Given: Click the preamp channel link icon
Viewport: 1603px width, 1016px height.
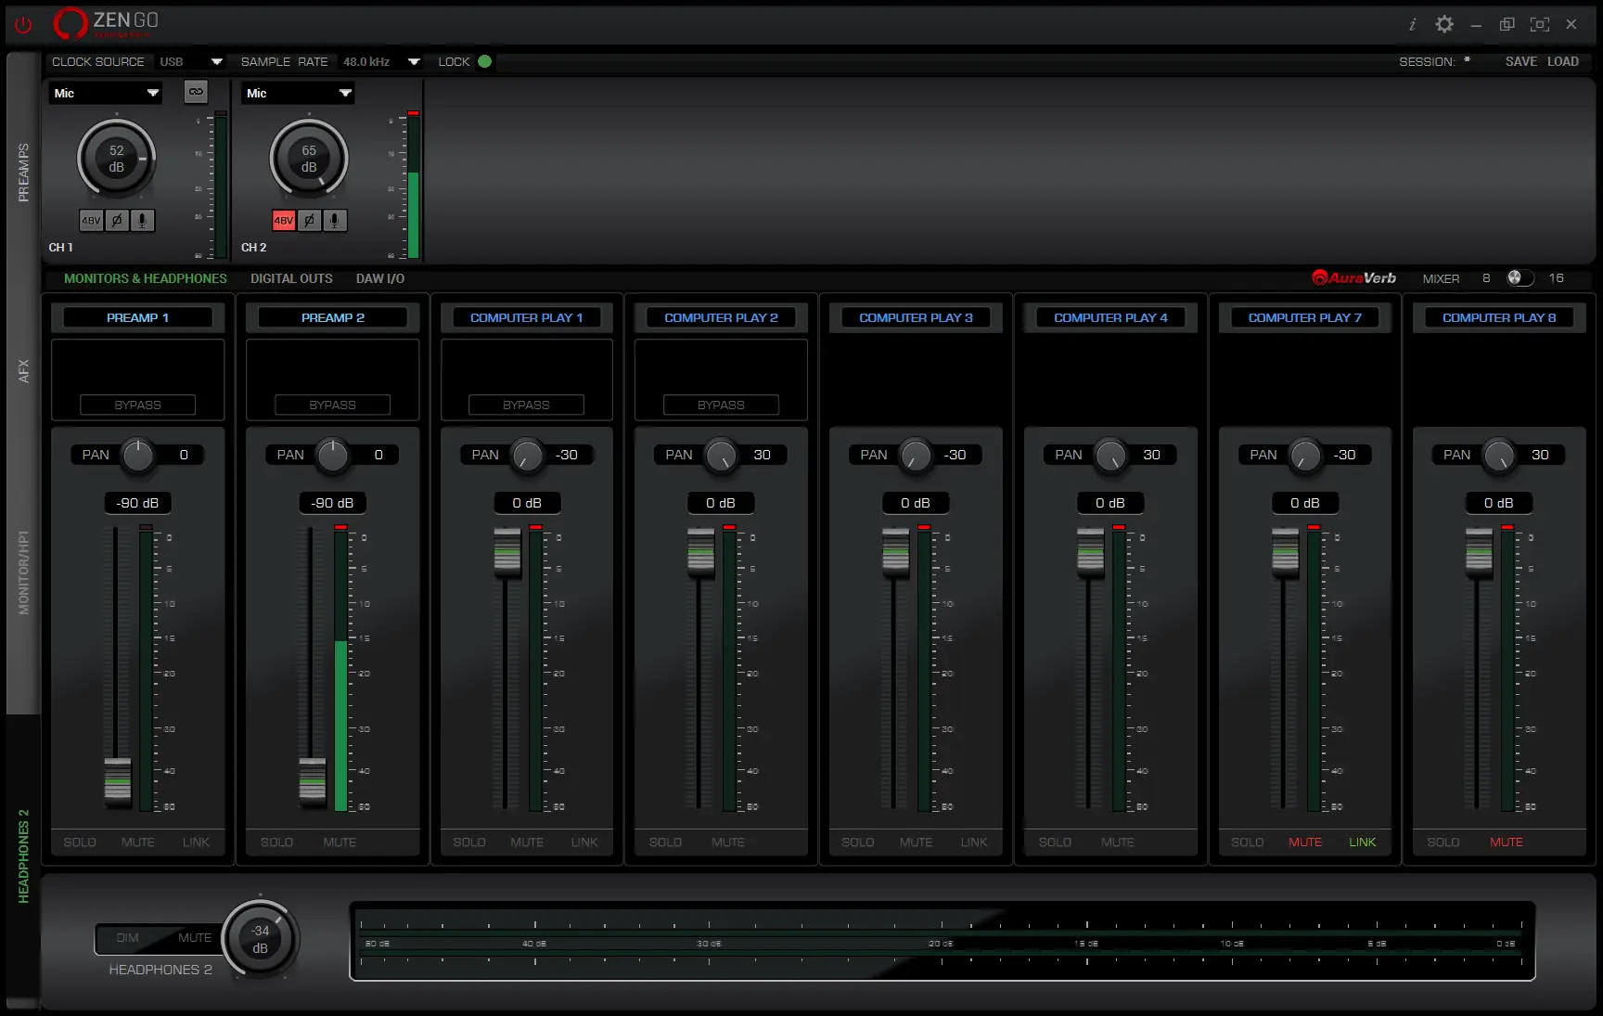Looking at the screenshot, I should [x=196, y=92].
